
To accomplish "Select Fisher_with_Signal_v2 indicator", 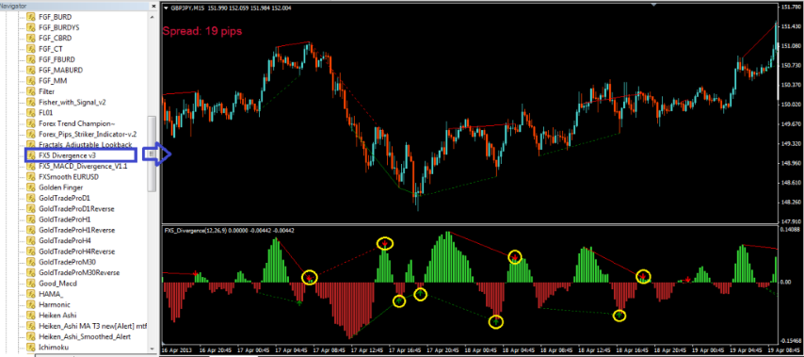I will click(x=72, y=102).
